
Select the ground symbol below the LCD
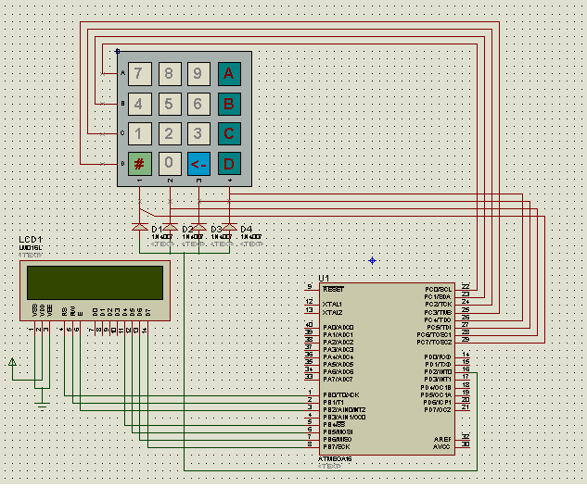tap(42, 405)
